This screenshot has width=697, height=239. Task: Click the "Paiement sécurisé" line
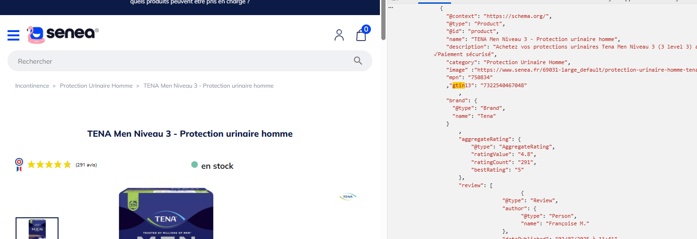click(465, 55)
